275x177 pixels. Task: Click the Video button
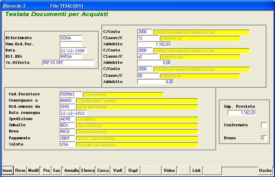(x=169, y=170)
